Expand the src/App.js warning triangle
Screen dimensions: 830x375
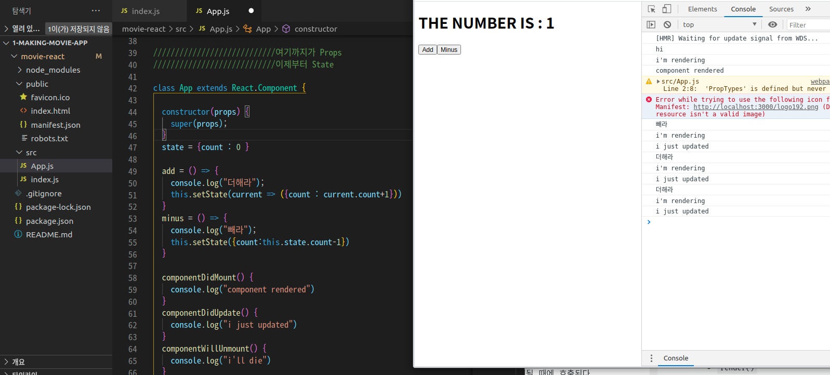pyautogui.click(x=658, y=82)
